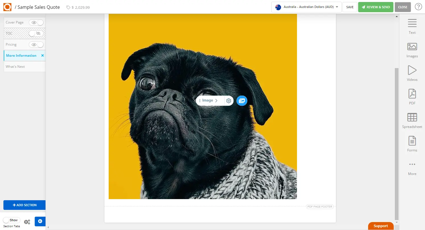Expand More tools in right sidebar
This screenshot has width=425, height=230.
coord(412,167)
